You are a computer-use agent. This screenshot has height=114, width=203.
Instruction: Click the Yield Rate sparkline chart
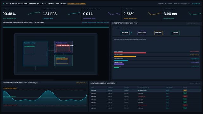coord(34,13)
